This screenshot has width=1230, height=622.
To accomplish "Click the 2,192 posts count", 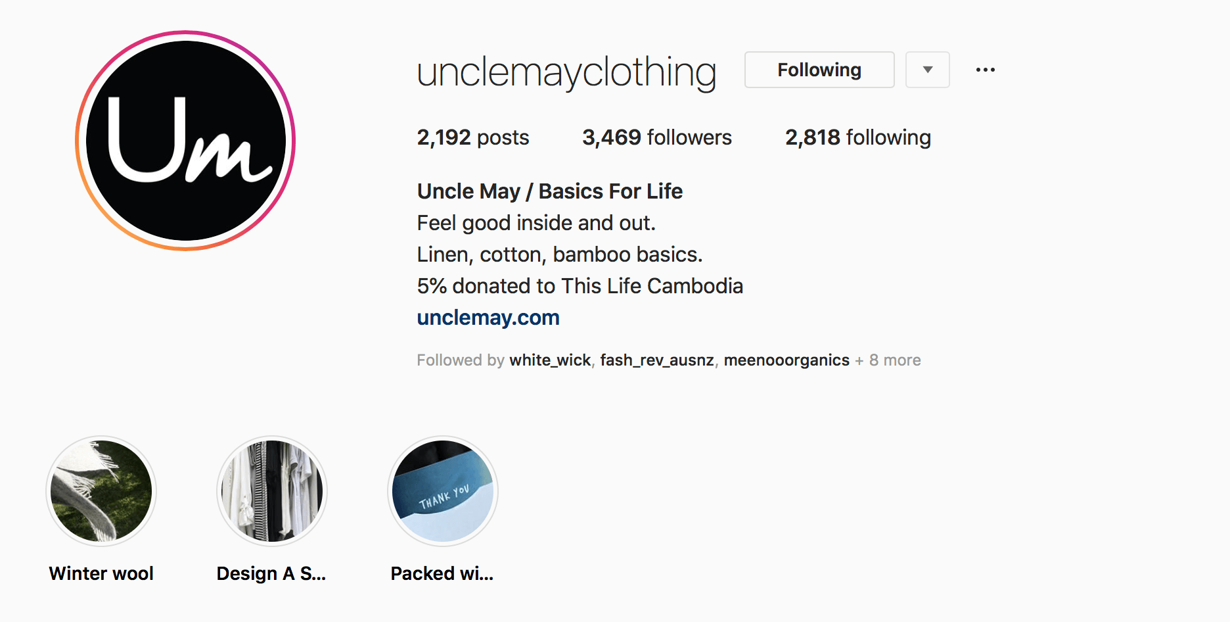I will 472,137.
